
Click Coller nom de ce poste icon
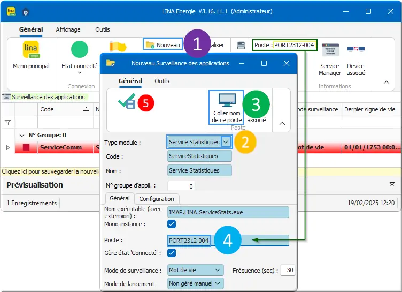(x=226, y=100)
